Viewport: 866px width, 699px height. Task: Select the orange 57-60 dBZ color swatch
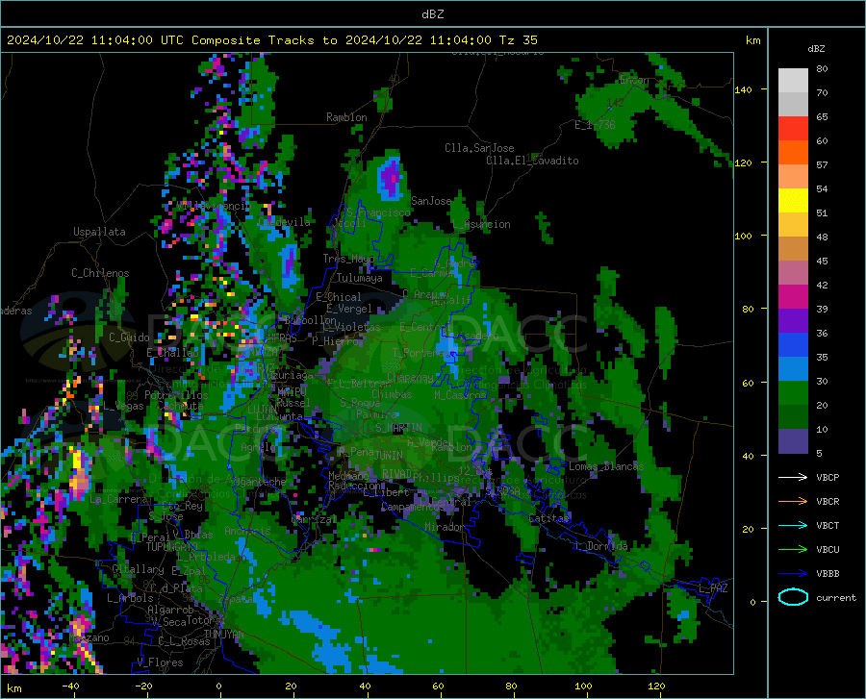coord(793,153)
